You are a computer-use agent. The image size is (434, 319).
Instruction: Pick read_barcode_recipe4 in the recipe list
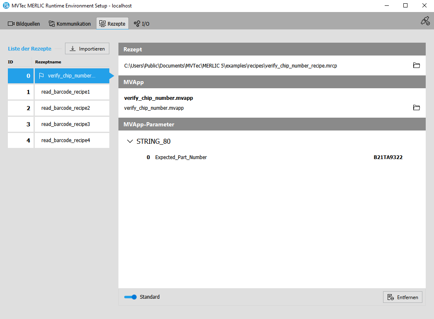click(65, 140)
